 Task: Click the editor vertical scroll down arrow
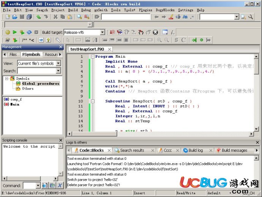(256, 129)
